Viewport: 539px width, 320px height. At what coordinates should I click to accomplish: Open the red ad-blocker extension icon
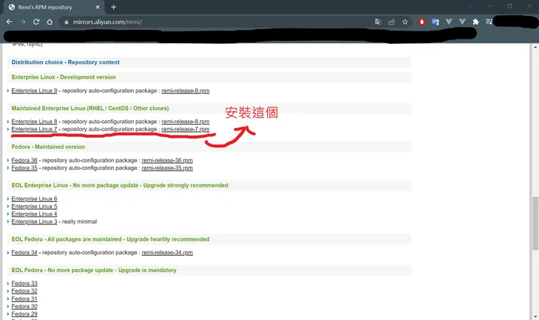point(422,22)
